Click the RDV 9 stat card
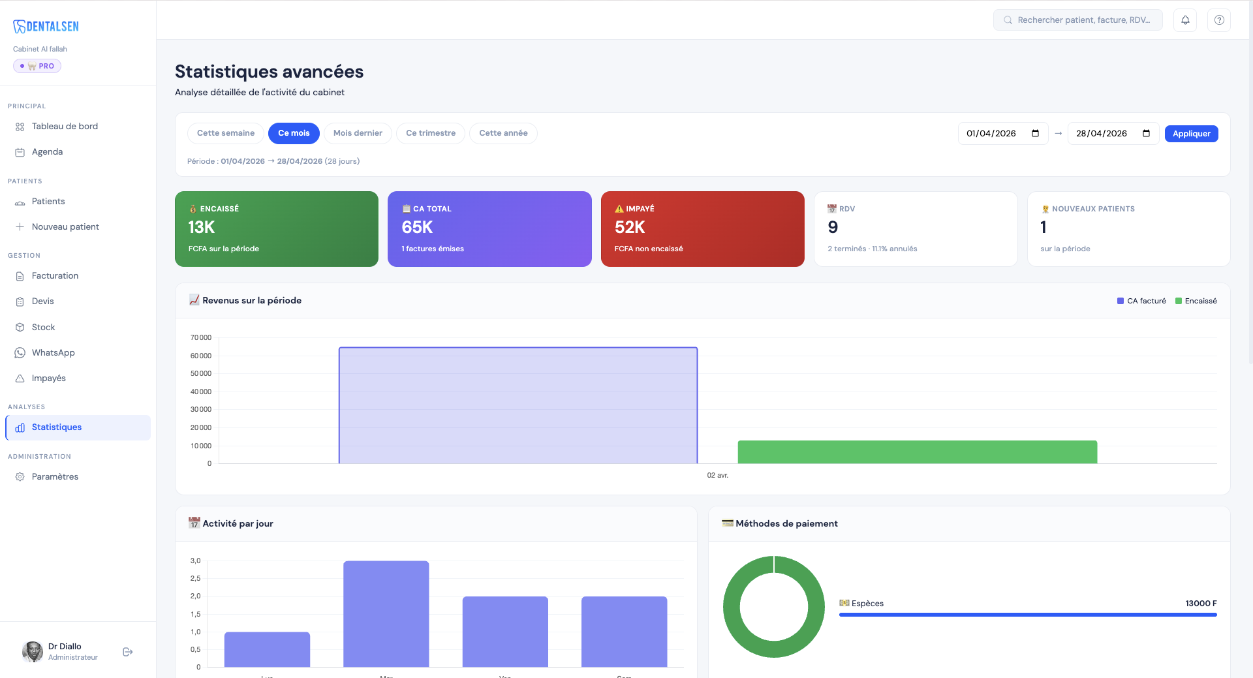 pos(916,229)
